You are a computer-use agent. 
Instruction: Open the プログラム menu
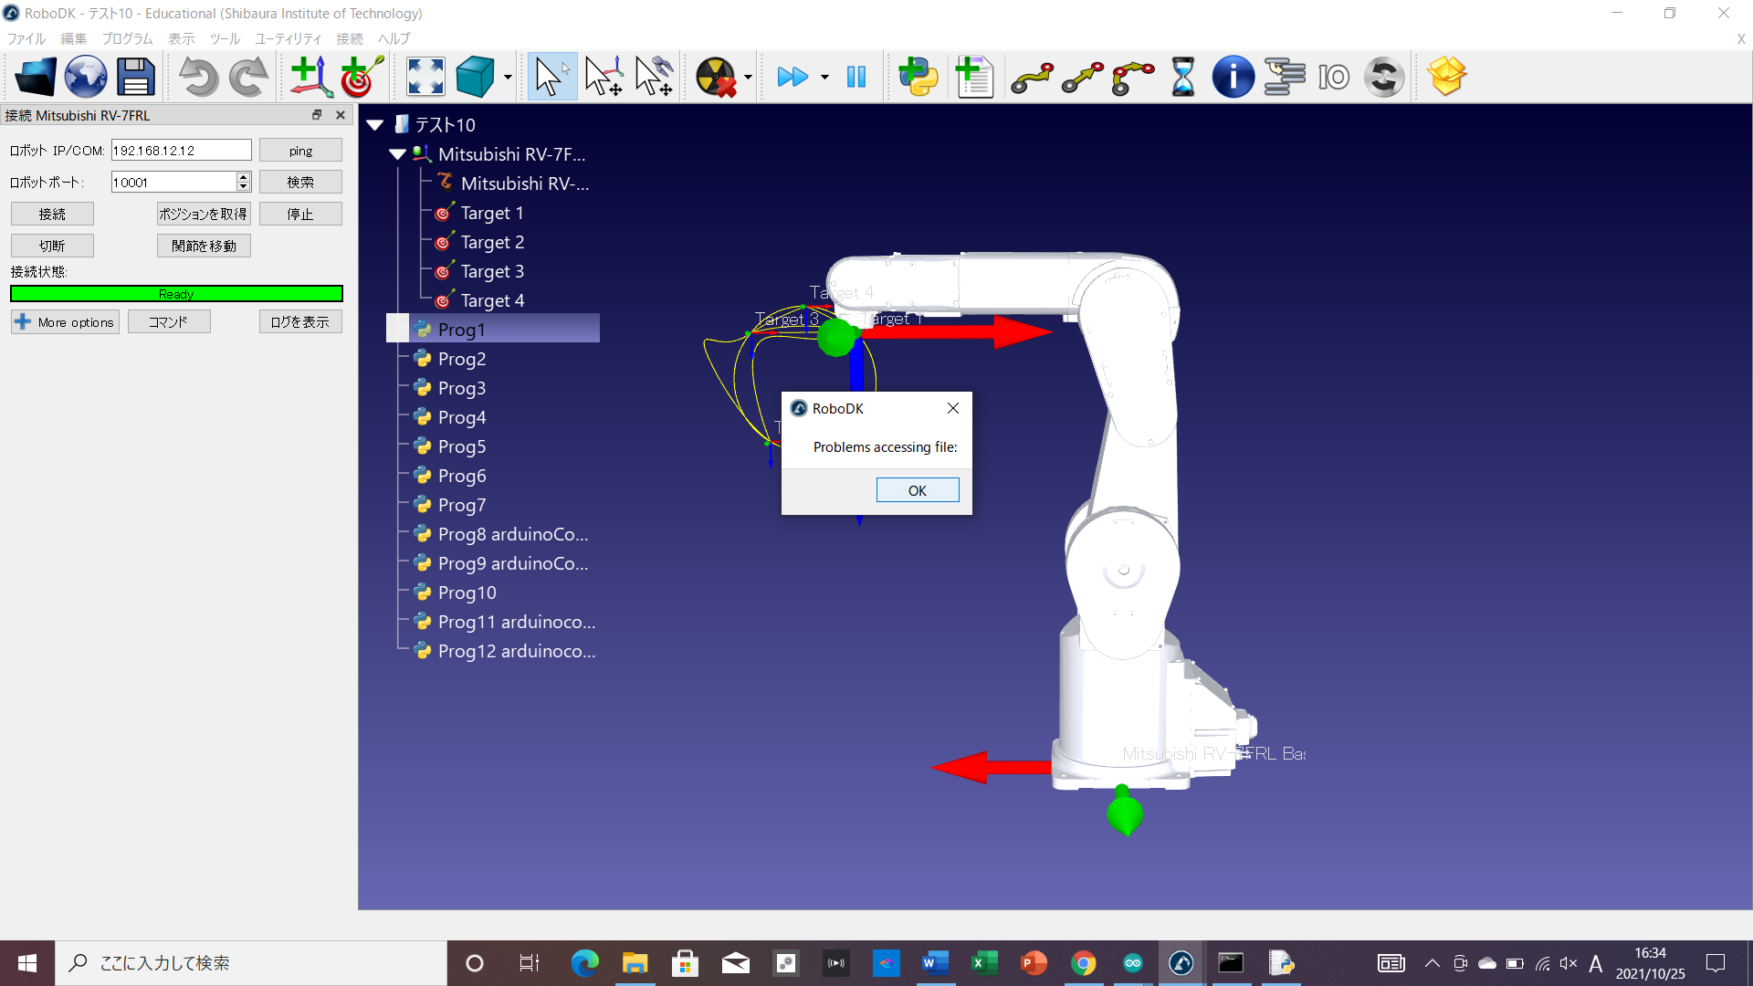pos(127,38)
